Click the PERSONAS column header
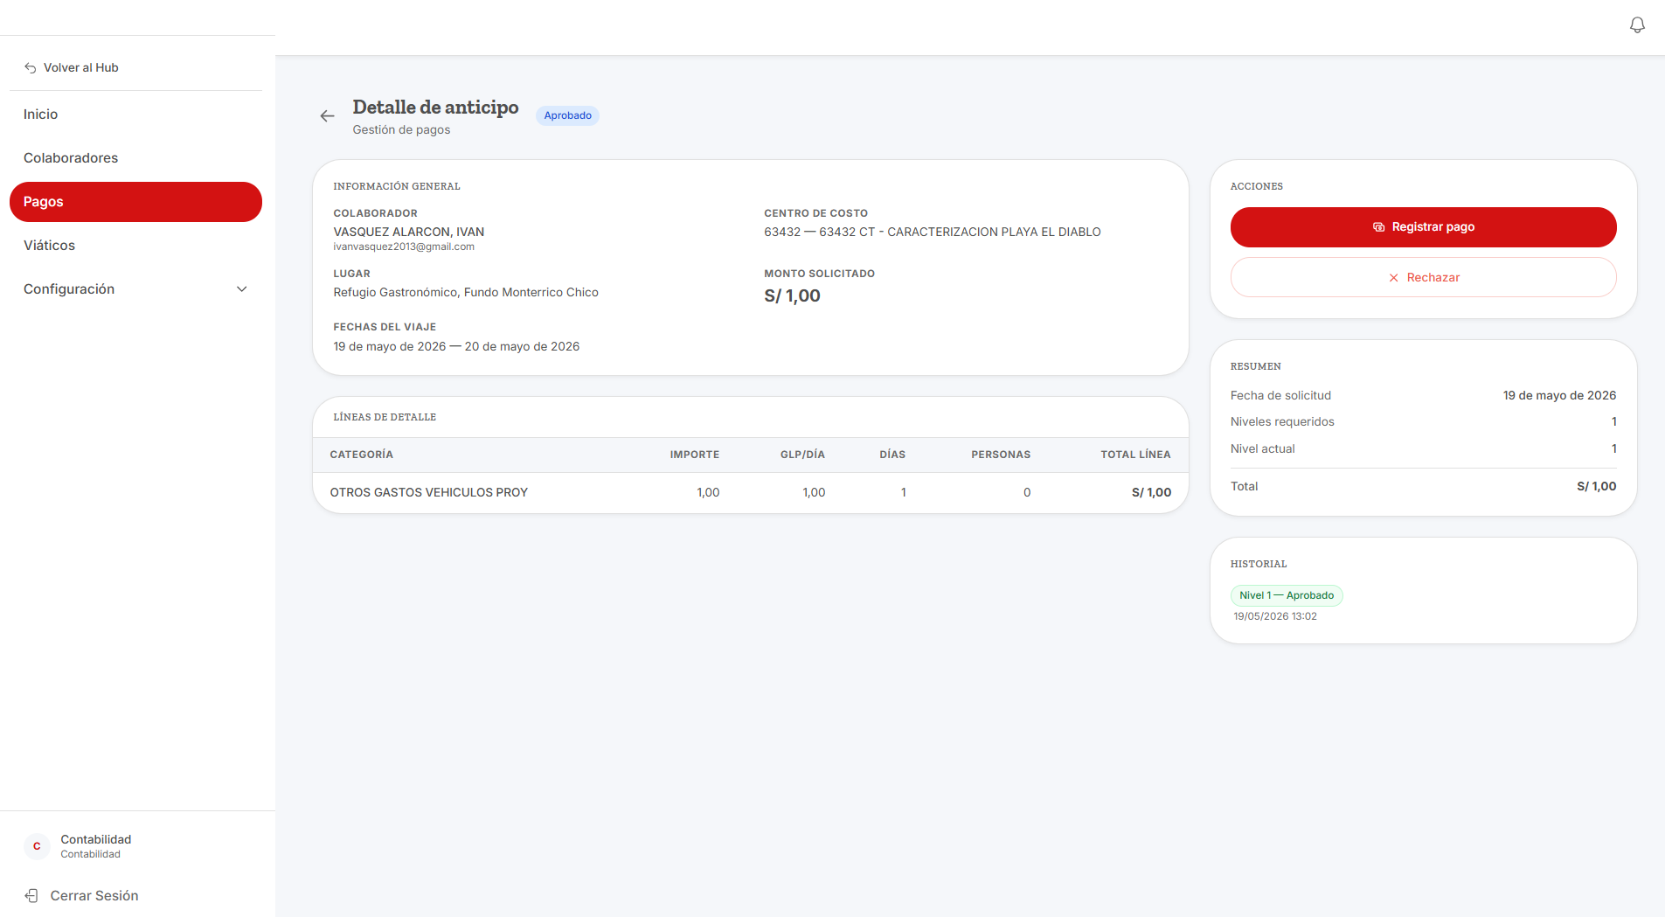This screenshot has width=1665, height=917. 1001,455
